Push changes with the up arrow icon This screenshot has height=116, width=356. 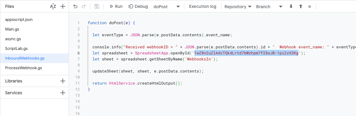point(300,7)
